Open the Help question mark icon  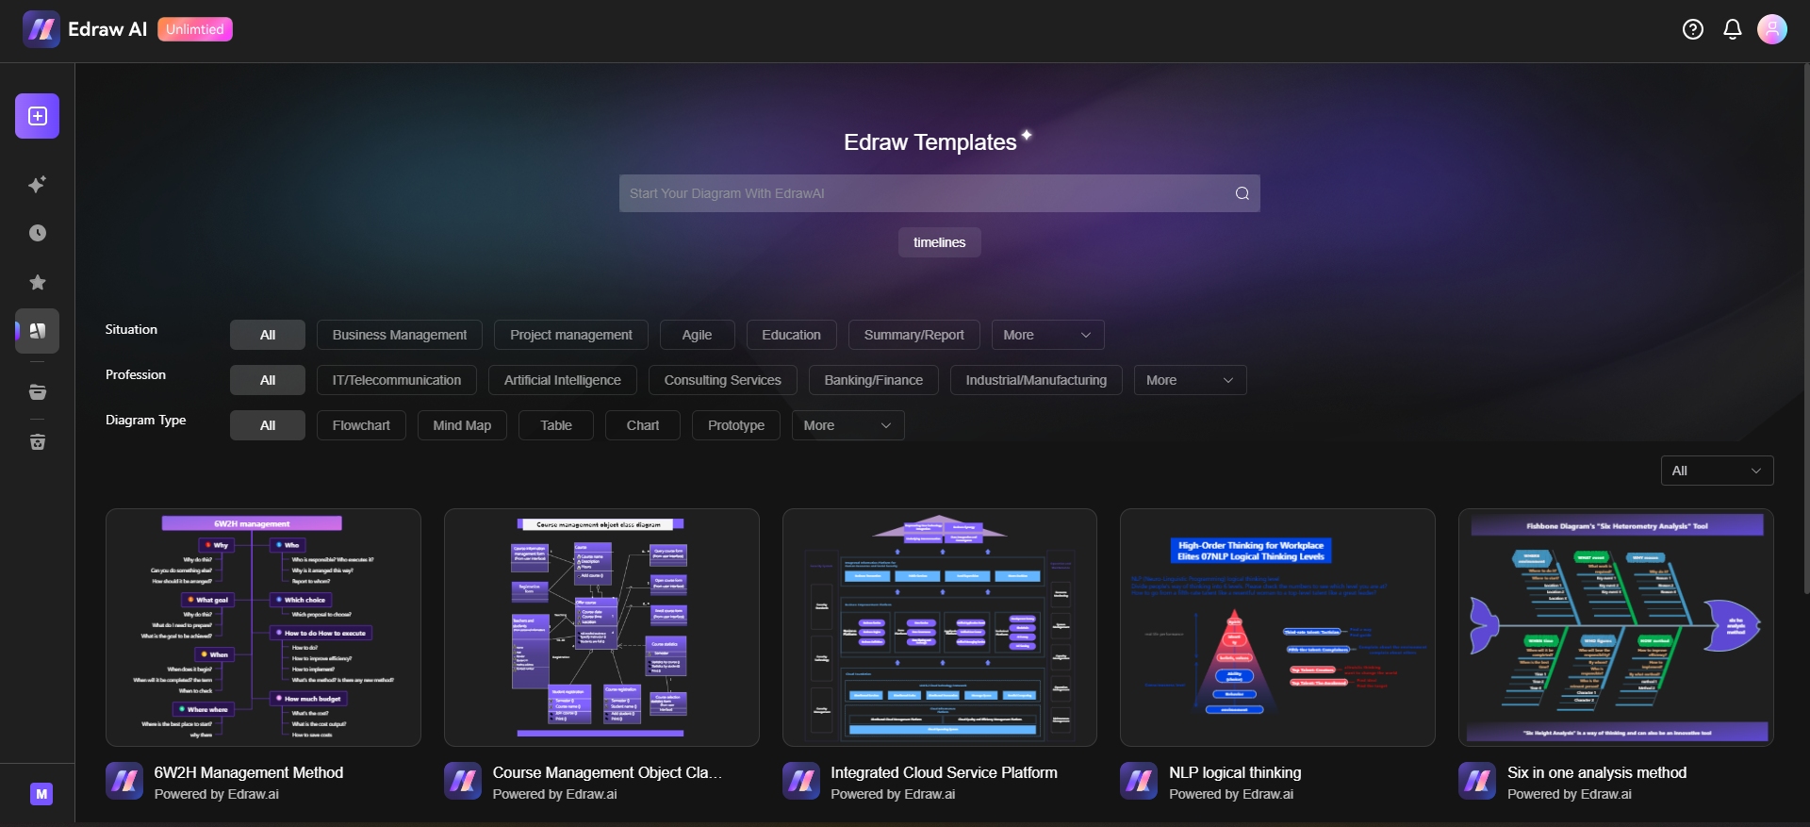coord(1693,29)
